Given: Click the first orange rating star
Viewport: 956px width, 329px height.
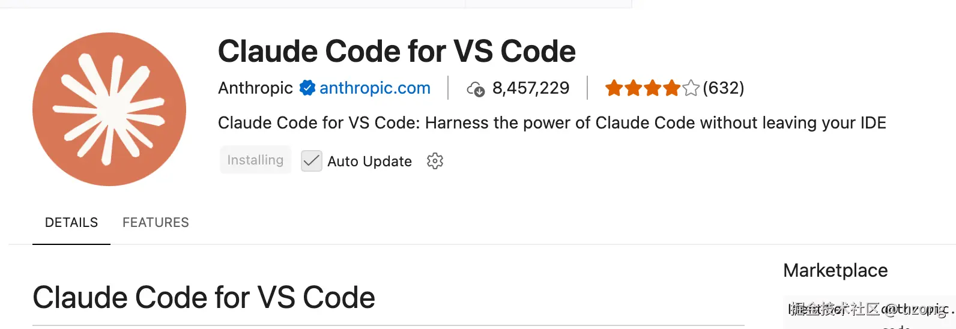Looking at the screenshot, I should (614, 88).
